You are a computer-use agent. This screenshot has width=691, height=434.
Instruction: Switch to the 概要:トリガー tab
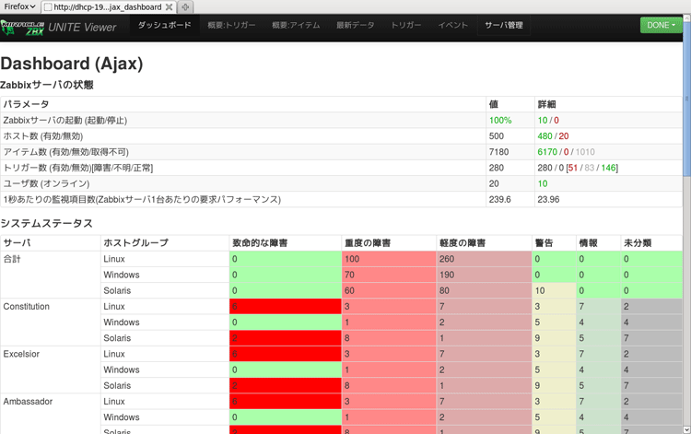click(231, 26)
